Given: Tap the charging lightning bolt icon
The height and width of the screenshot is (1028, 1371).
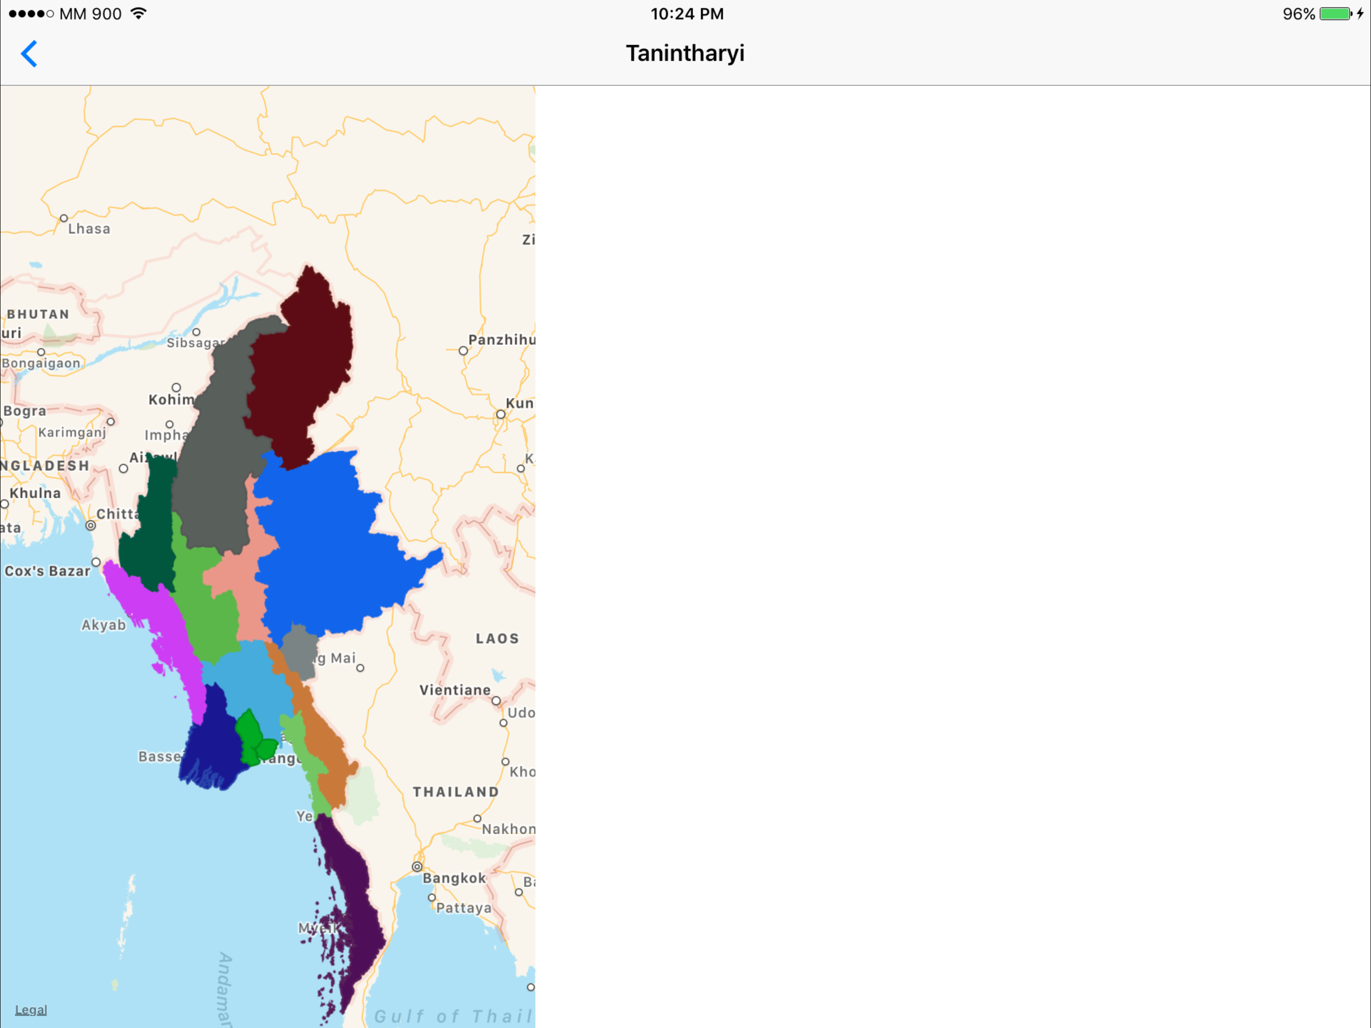Looking at the screenshot, I should tap(1361, 13).
